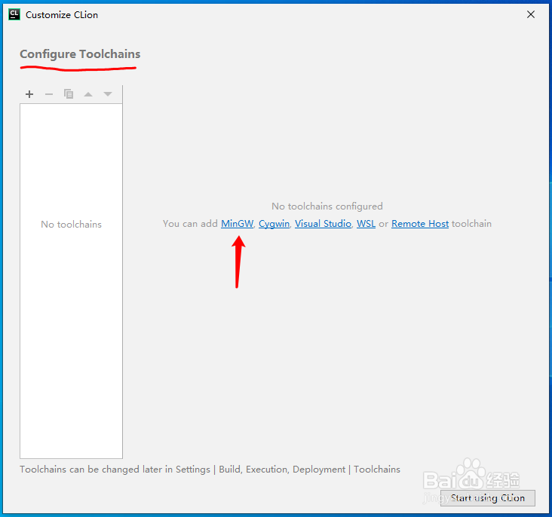552x517 pixels.
Task: Add a Remote Host toolchain link
Action: tap(420, 224)
